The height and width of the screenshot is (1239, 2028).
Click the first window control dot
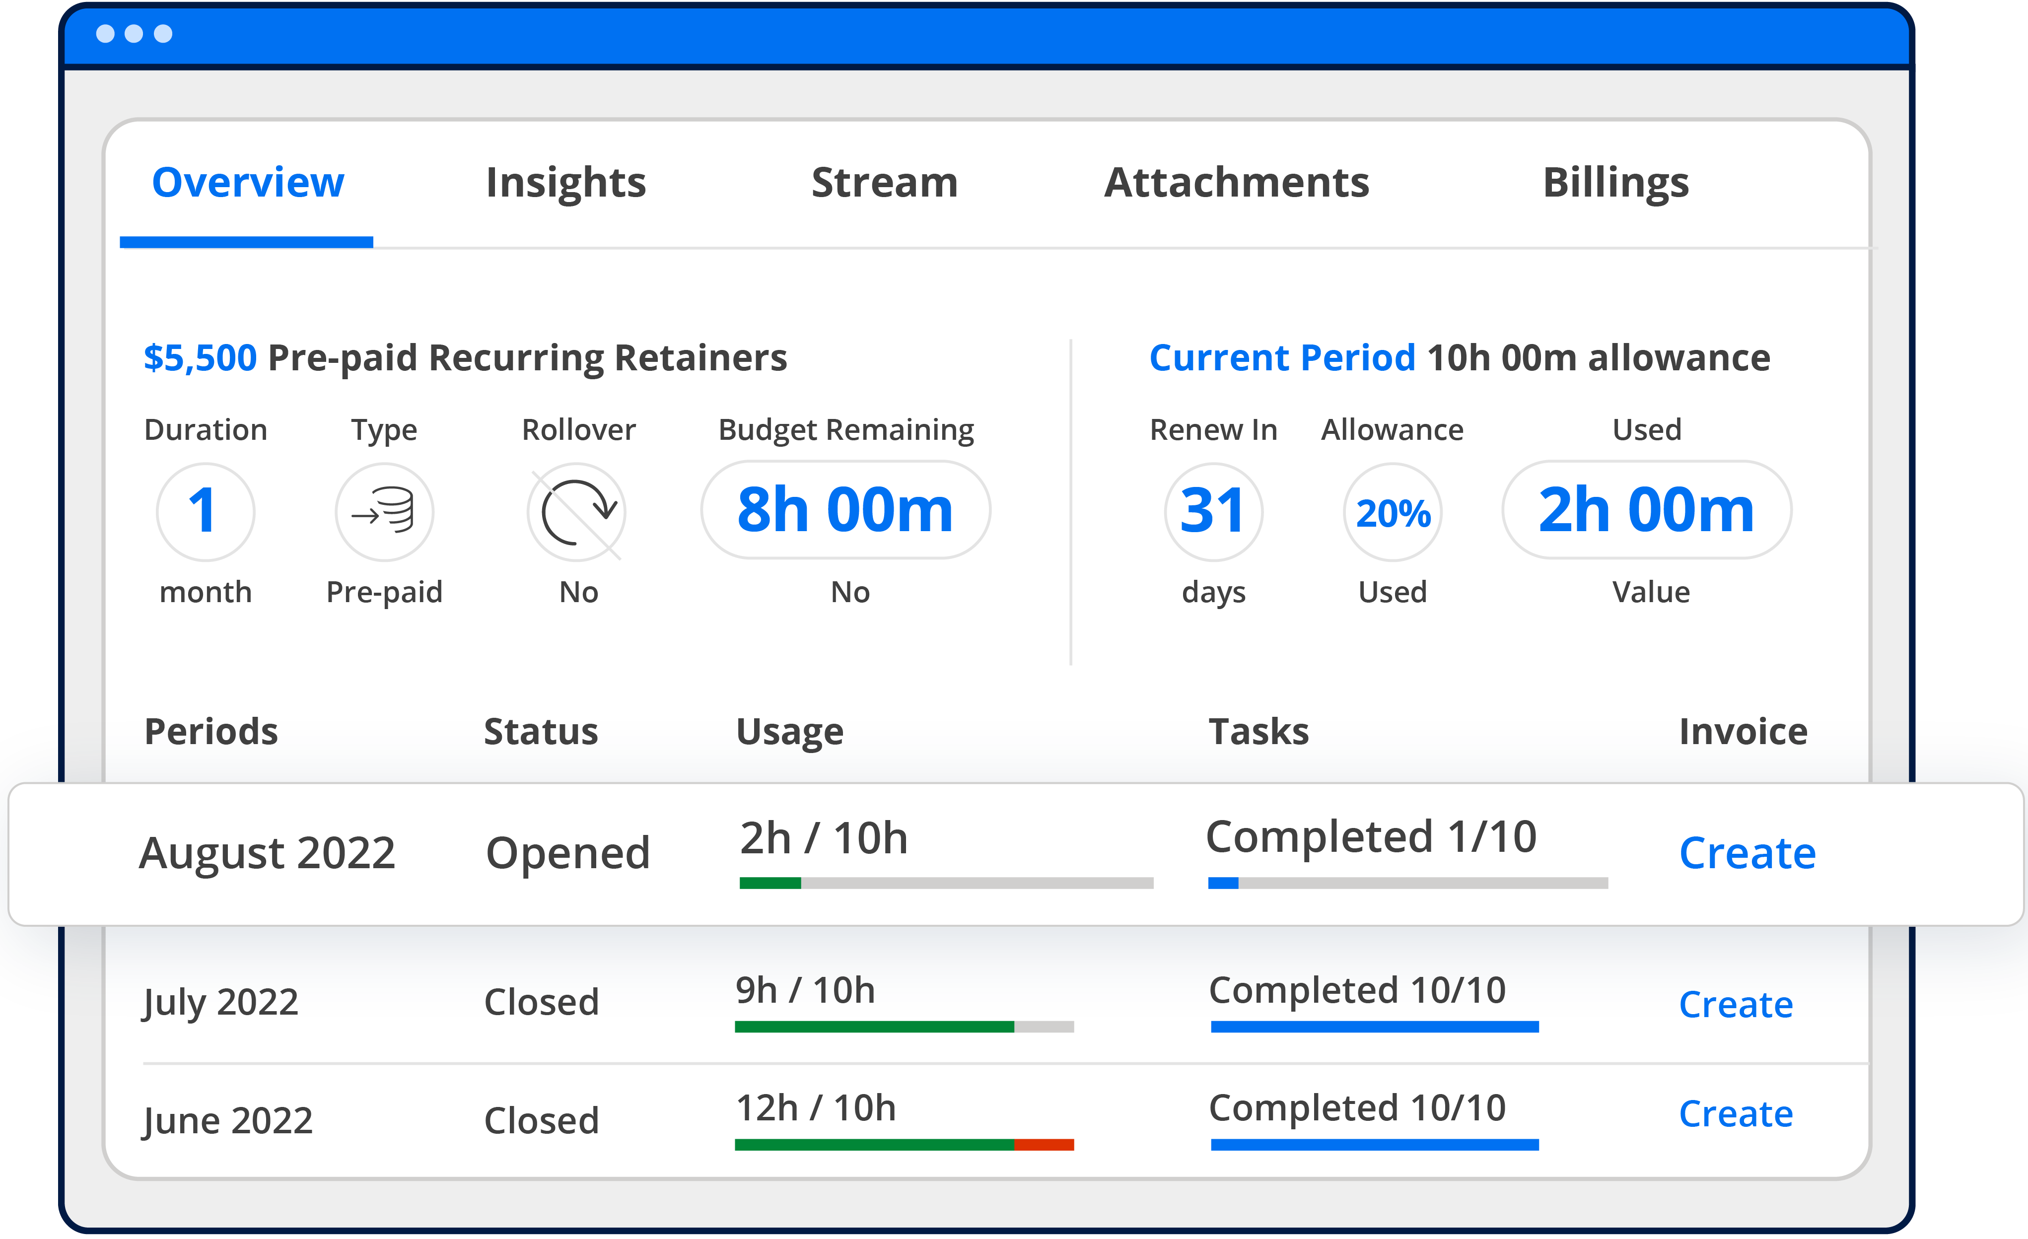click(105, 34)
